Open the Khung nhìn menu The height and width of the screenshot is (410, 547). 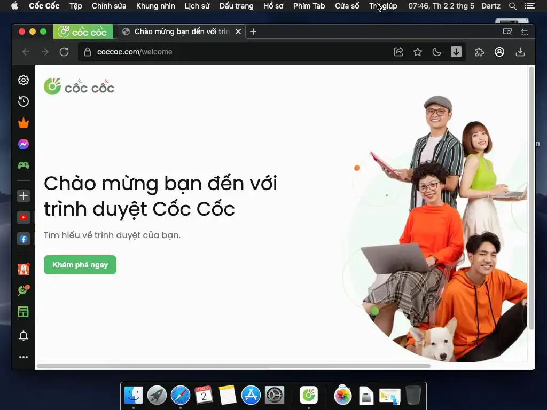pos(155,6)
